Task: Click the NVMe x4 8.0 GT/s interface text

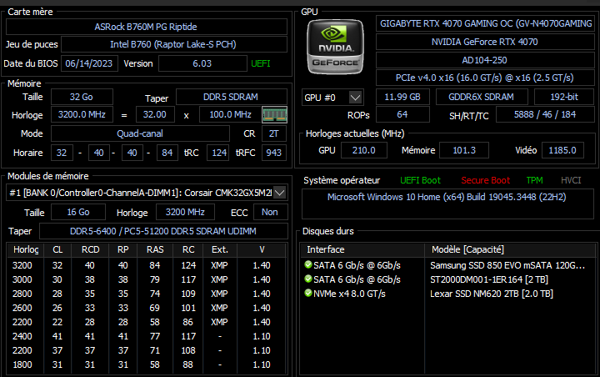Action: coord(349,294)
